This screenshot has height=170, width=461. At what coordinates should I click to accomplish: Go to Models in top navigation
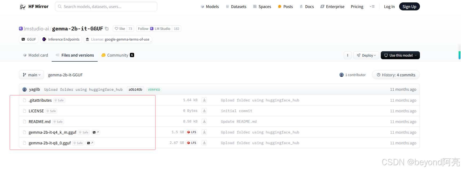coord(210,7)
